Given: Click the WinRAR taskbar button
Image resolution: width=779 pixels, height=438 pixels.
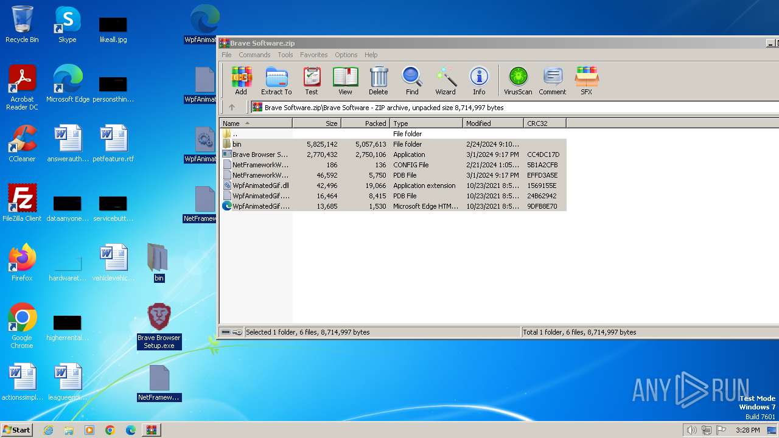Looking at the screenshot, I should click(x=151, y=430).
